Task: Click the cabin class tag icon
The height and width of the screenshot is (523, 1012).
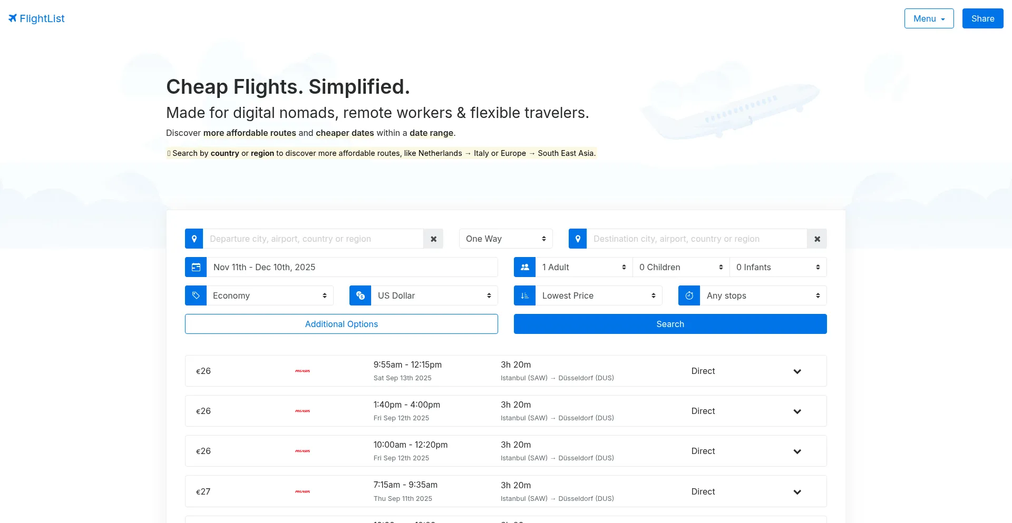Action: 196,295
